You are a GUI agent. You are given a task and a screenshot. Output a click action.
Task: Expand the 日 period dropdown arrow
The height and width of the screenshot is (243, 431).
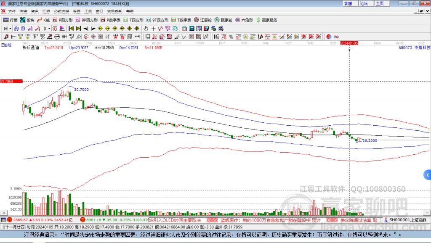coord(10,29)
